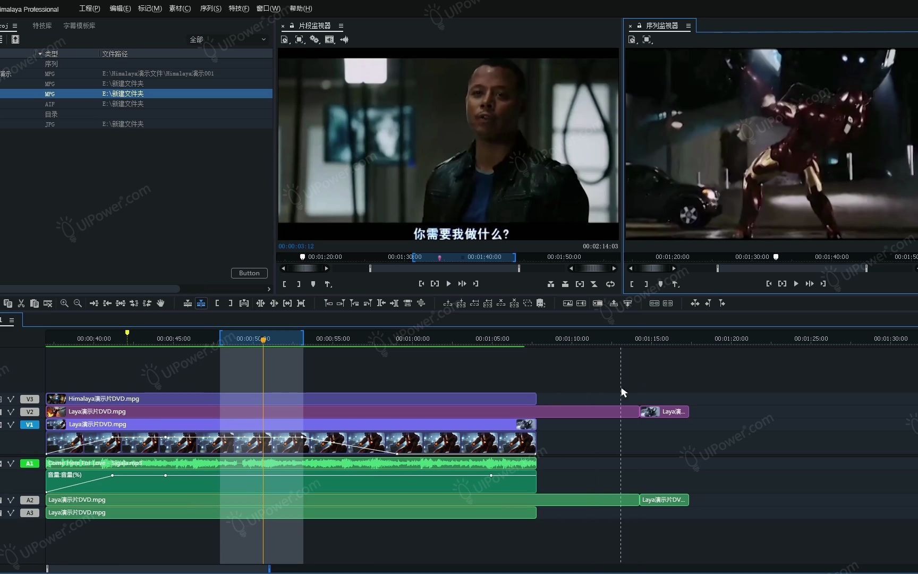Click the Cut scissors icon in timeline toolbar

[x=21, y=303]
